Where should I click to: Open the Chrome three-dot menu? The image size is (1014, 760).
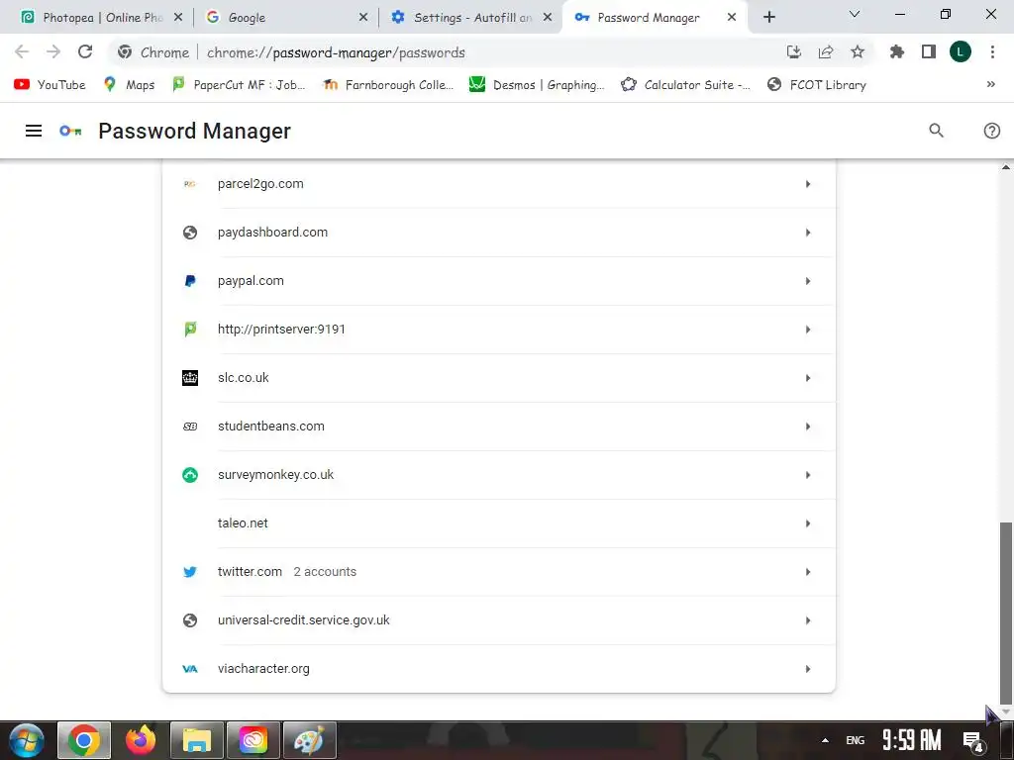coord(992,51)
